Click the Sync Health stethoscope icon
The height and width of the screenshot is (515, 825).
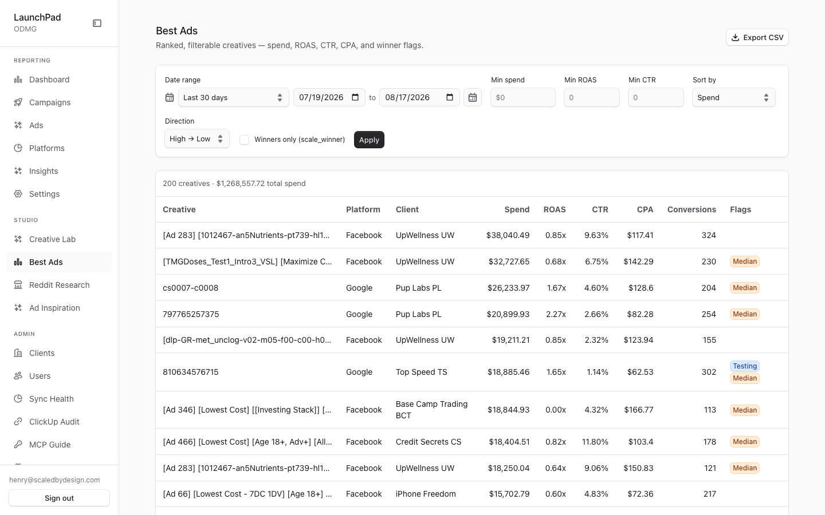[x=18, y=399]
